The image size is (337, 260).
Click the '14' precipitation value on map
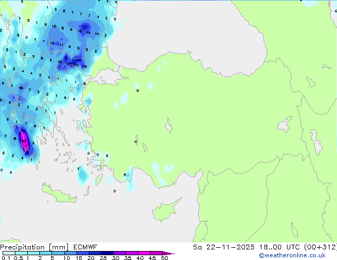point(88,33)
